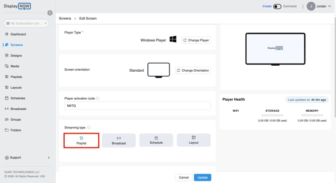The height and width of the screenshot is (183, 336).
Task: Open the Dashboard icon in sidebar
Action: tap(7, 34)
